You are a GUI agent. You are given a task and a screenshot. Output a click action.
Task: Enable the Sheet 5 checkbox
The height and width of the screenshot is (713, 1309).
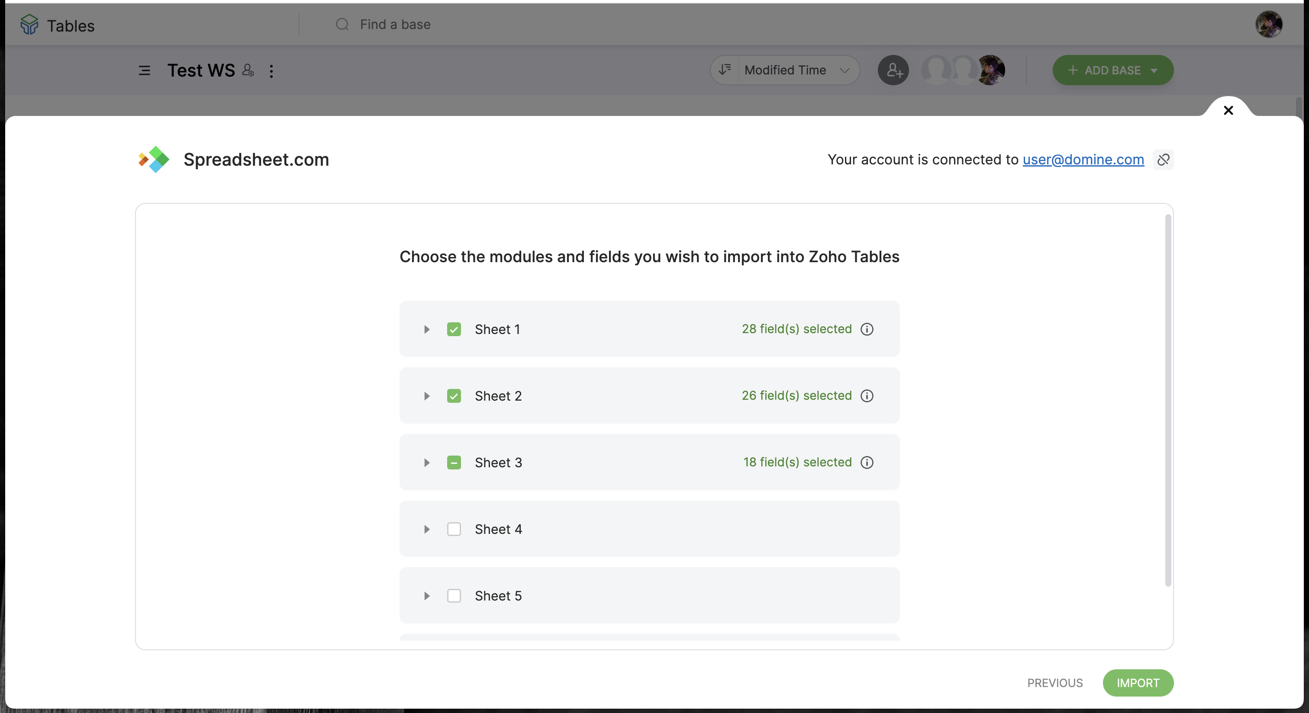coord(454,596)
